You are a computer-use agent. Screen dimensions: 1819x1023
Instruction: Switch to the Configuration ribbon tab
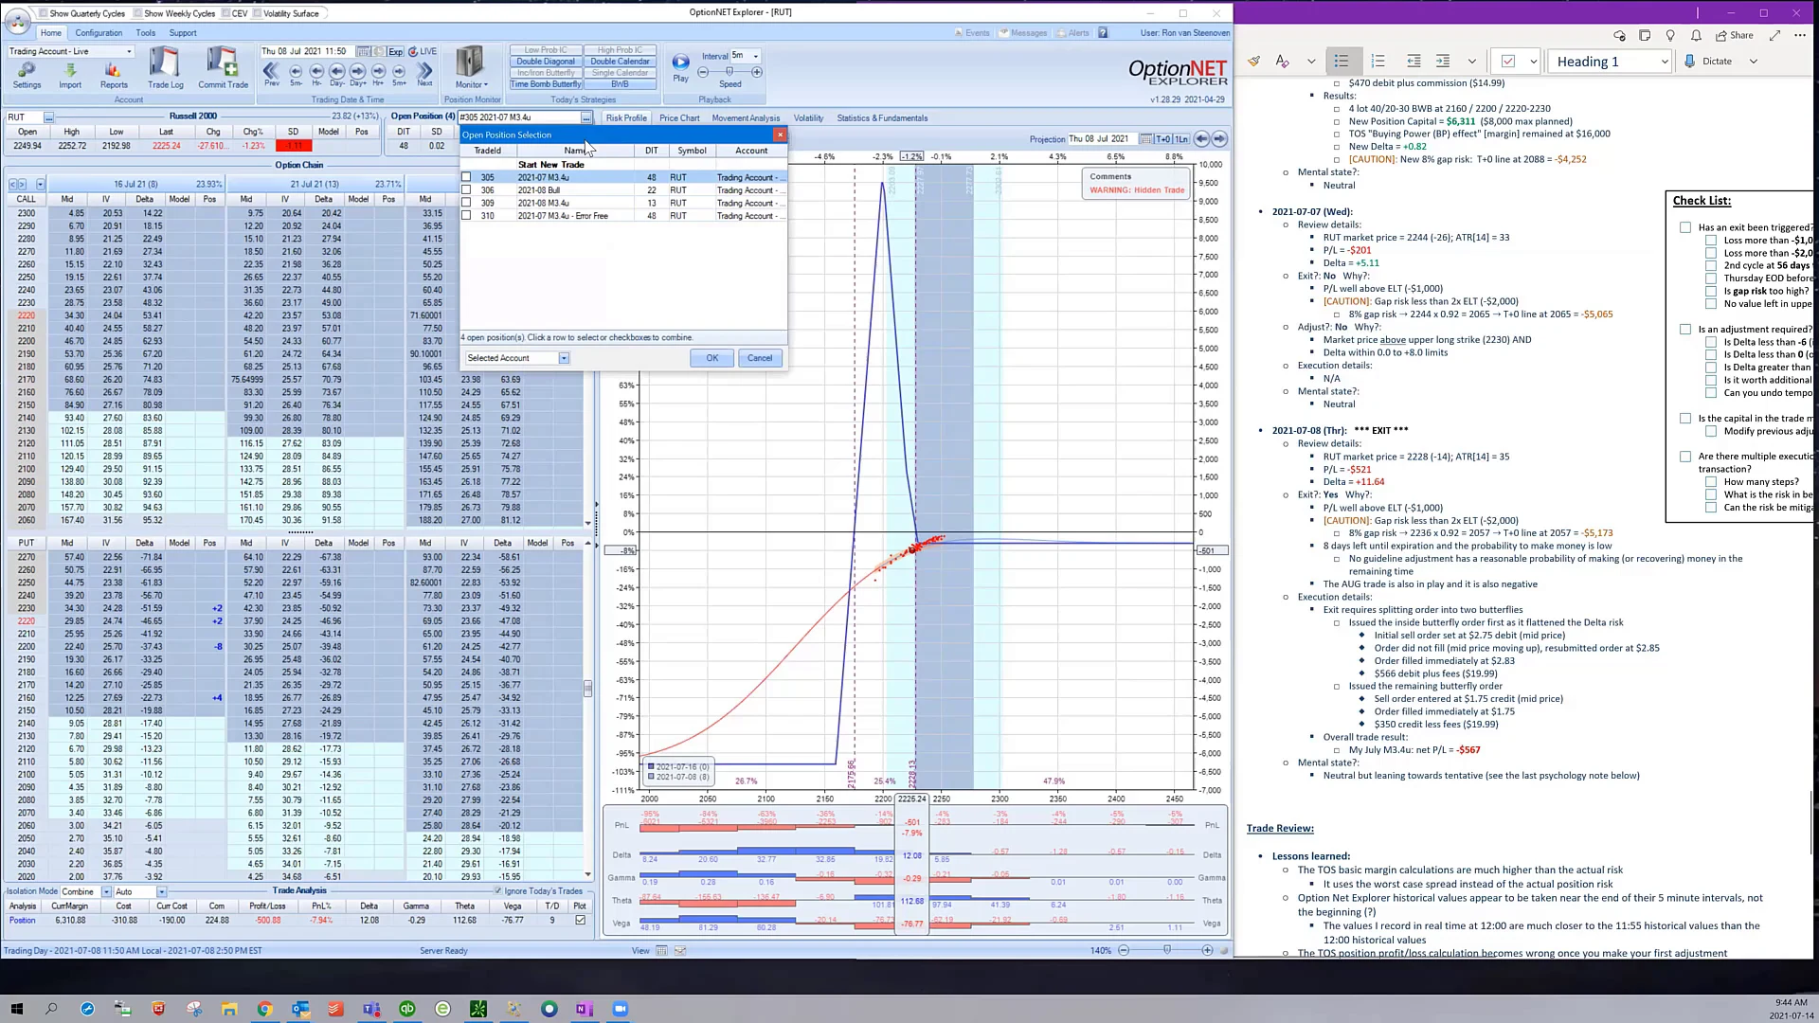coord(99,33)
